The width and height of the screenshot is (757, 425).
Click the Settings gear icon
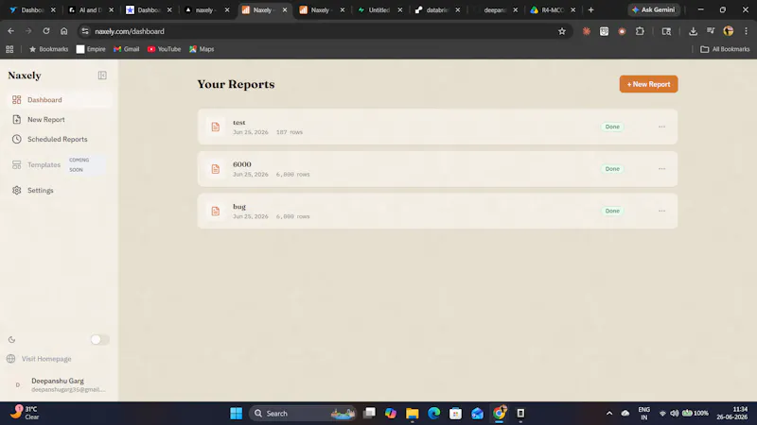tap(17, 191)
